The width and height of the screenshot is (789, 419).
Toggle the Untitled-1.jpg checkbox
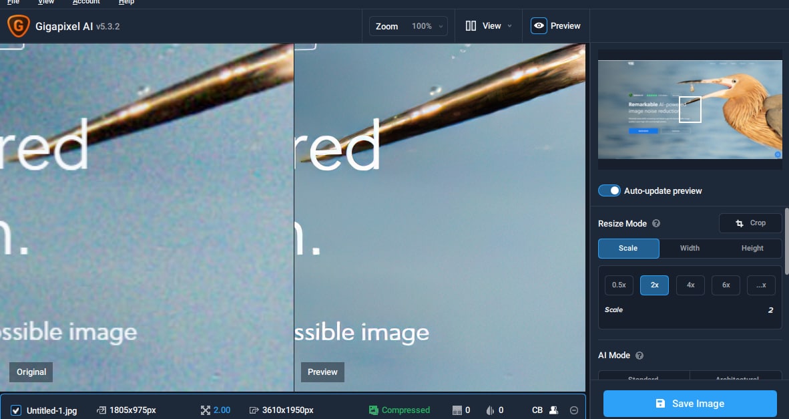(x=15, y=410)
